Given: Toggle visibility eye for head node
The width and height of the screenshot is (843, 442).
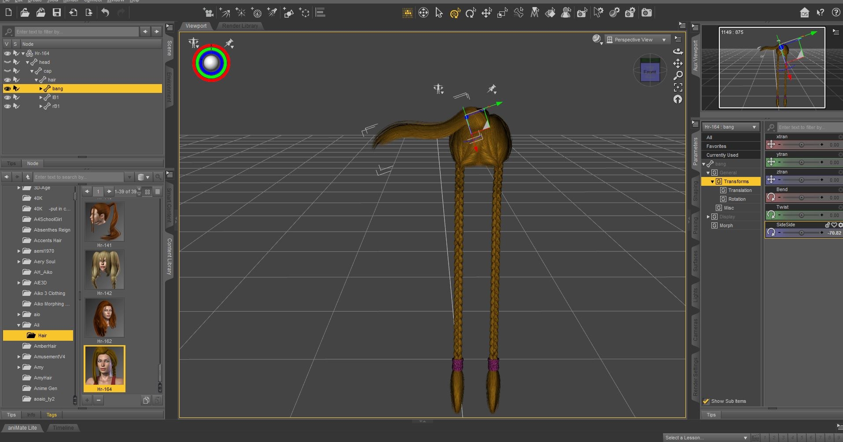Looking at the screenshot, I should (7, 62).
